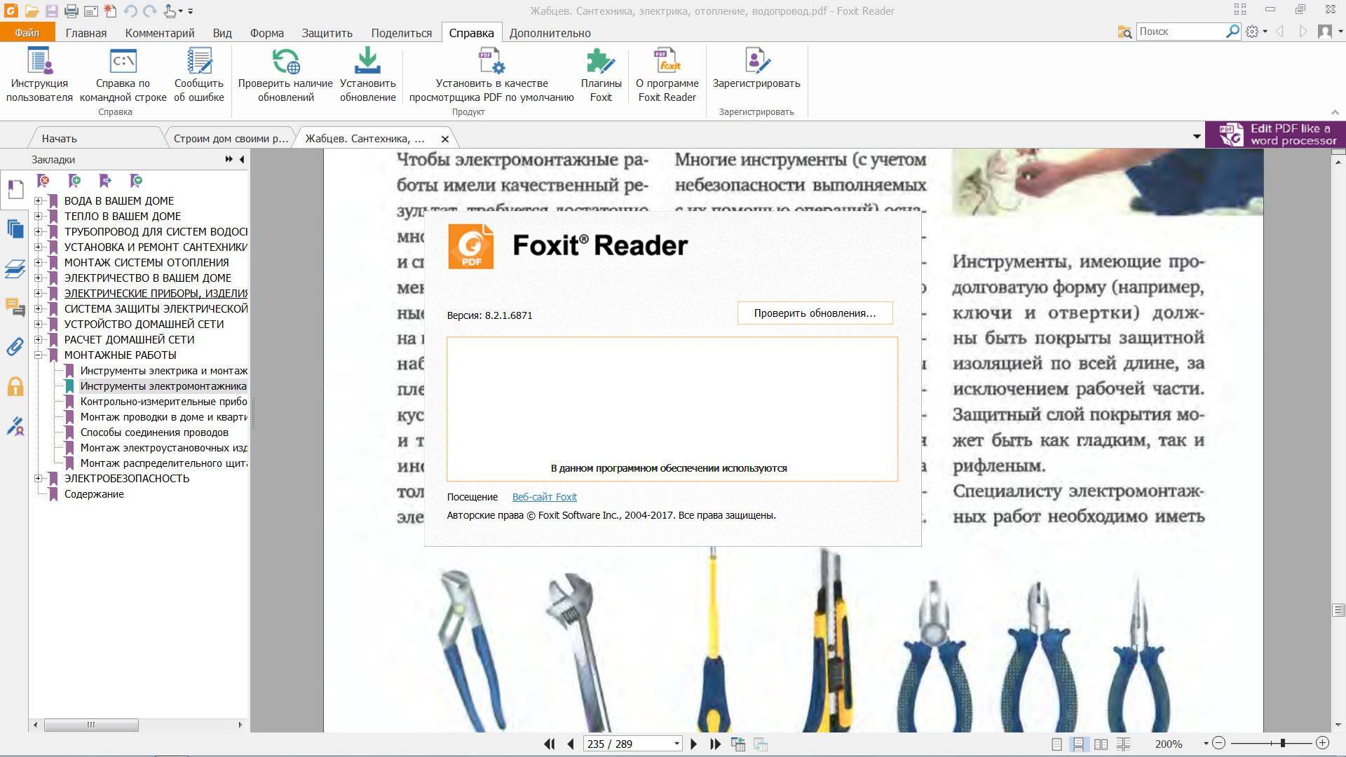Click Зарегистрировать icon in ribbon

click(x=756, y=69)
